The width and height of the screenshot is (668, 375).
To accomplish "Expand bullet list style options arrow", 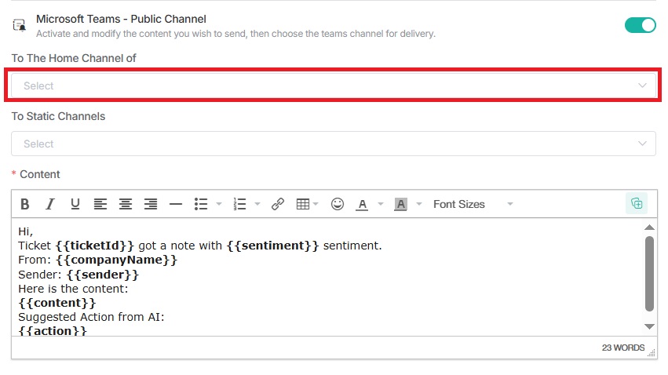I will point(219,204).
